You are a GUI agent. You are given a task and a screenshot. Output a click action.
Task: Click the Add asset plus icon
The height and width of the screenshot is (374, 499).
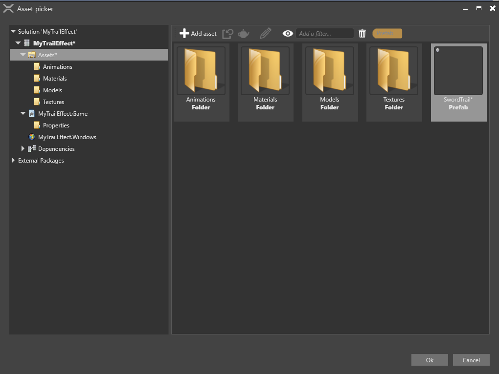point(184,33)
